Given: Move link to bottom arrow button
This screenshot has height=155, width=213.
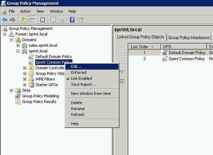Looking at the screenshot, I should [x=122, y=82].
